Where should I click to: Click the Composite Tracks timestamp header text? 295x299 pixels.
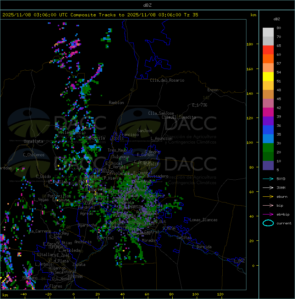point(100,15)
